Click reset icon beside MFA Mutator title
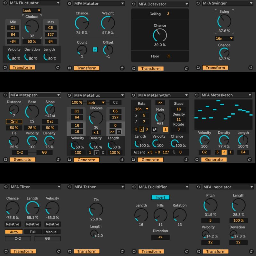This screenshot has height=256, width=256. click(x=69, y=4)
